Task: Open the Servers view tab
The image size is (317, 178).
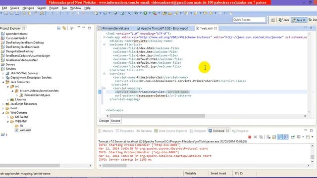Action: [144, 131]
